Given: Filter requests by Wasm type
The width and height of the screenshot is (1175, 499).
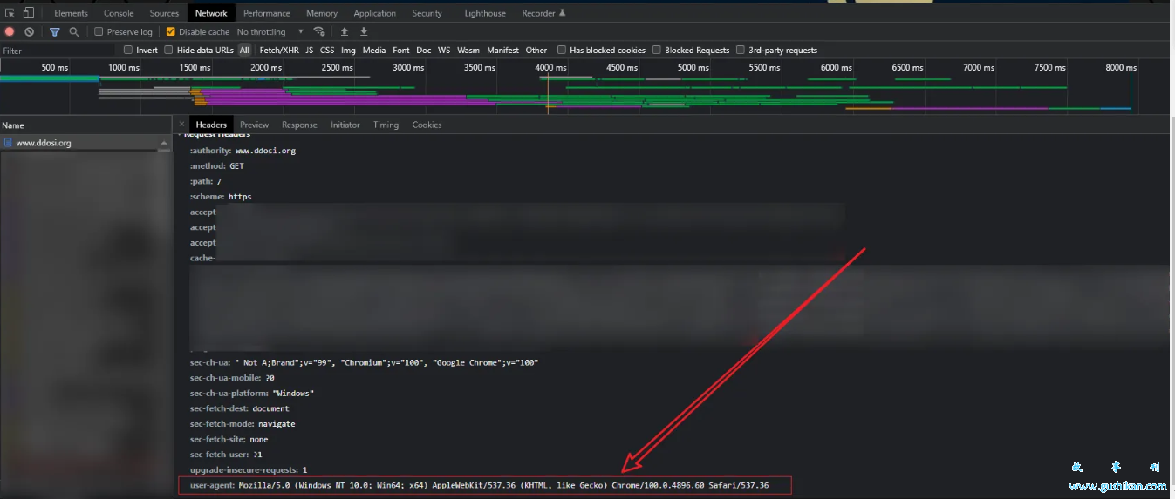Looking at the screenshot, I should click(x=468, y=51).
